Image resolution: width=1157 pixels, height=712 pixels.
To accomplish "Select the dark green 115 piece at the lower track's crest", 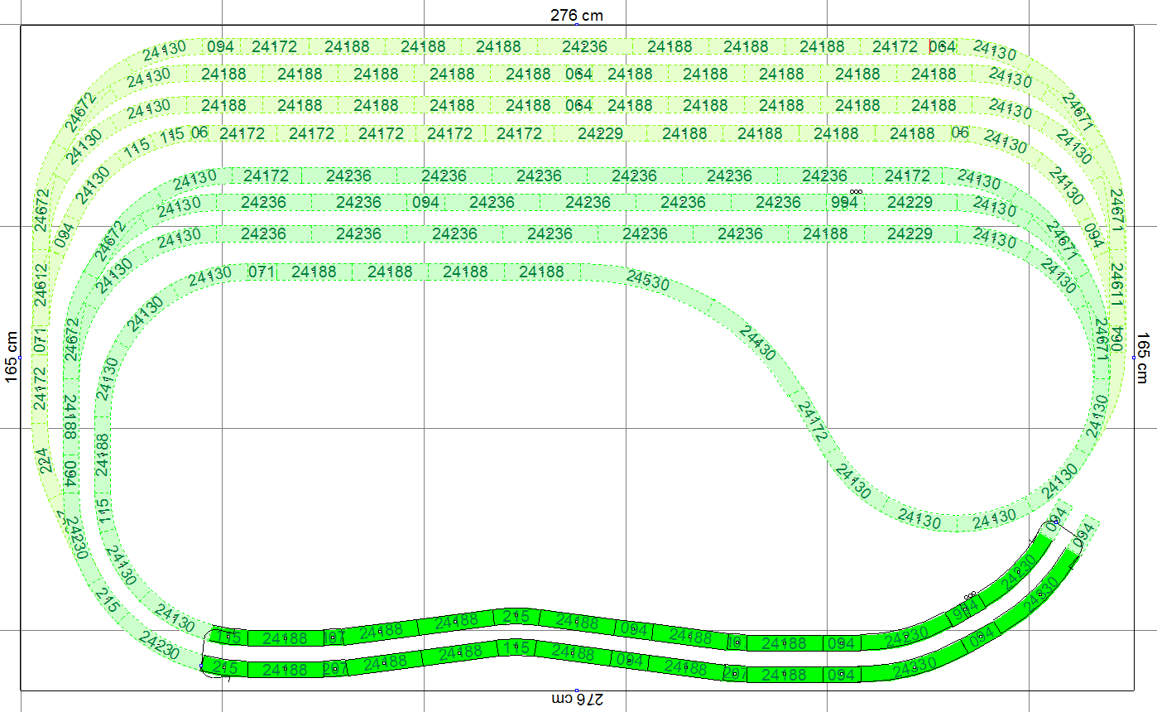I will [x=516, y=648].
